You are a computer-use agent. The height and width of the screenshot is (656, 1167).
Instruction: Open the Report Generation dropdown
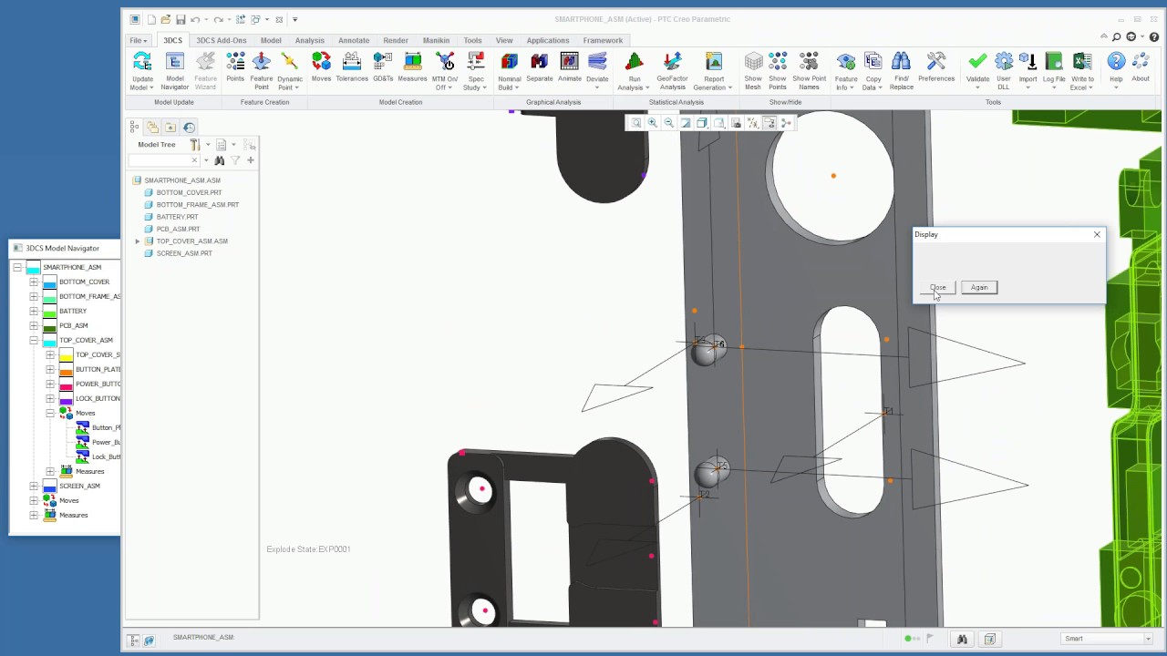pos(729,87)
